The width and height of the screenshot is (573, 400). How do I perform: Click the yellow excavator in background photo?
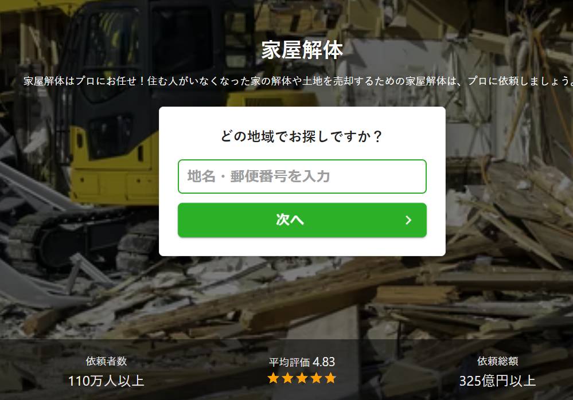[x=110, y=109]
